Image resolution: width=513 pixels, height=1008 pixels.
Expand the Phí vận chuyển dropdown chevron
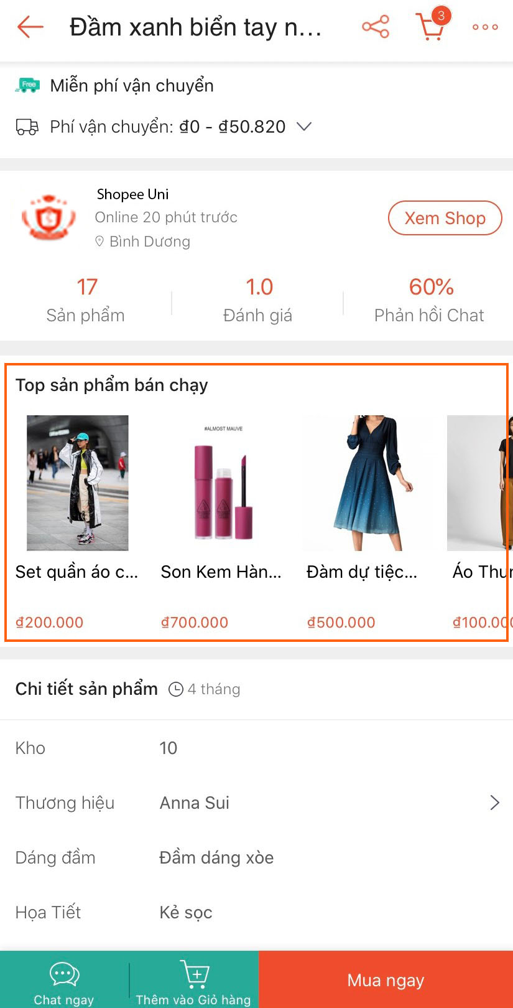(303, 126)
